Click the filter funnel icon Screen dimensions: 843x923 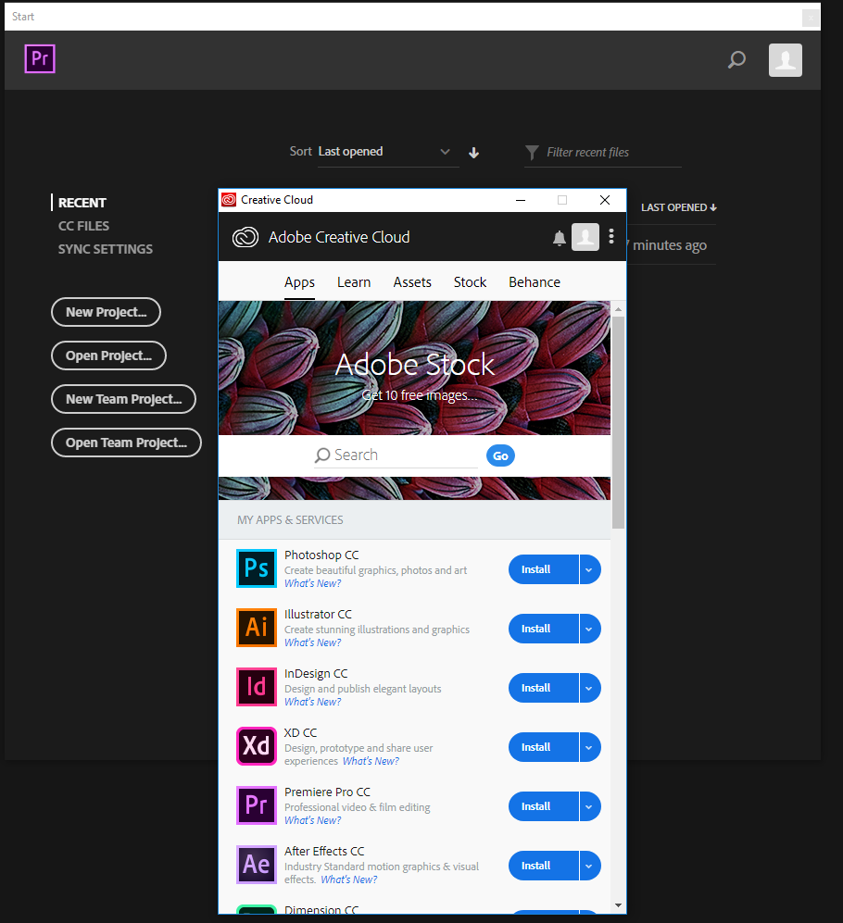[532, 153]
